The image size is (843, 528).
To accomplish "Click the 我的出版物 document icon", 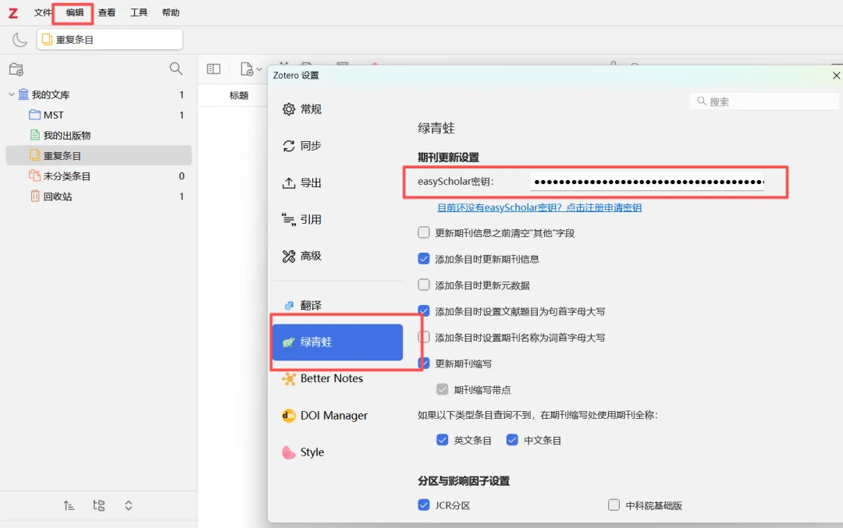I will pyautogui.click(x=35, y=135).
